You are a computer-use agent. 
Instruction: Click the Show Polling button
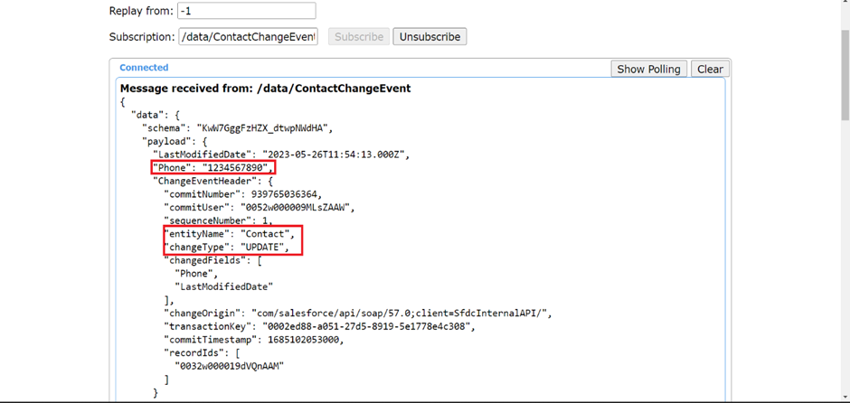[649, 69]
